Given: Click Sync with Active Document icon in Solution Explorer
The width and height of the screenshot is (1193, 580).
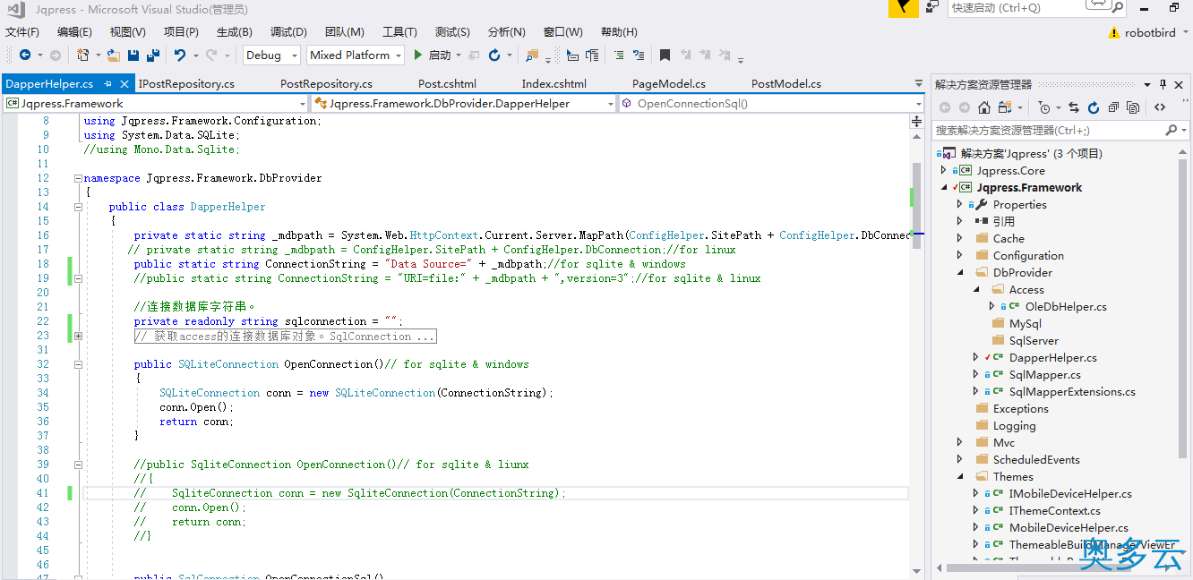Looking at the screenshot, I should [x=1074, y=107].
